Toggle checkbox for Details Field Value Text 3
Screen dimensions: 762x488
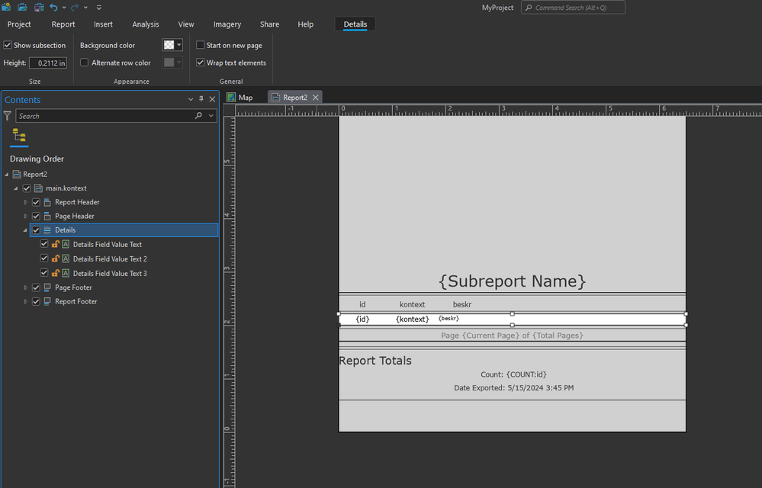[44, 273]
